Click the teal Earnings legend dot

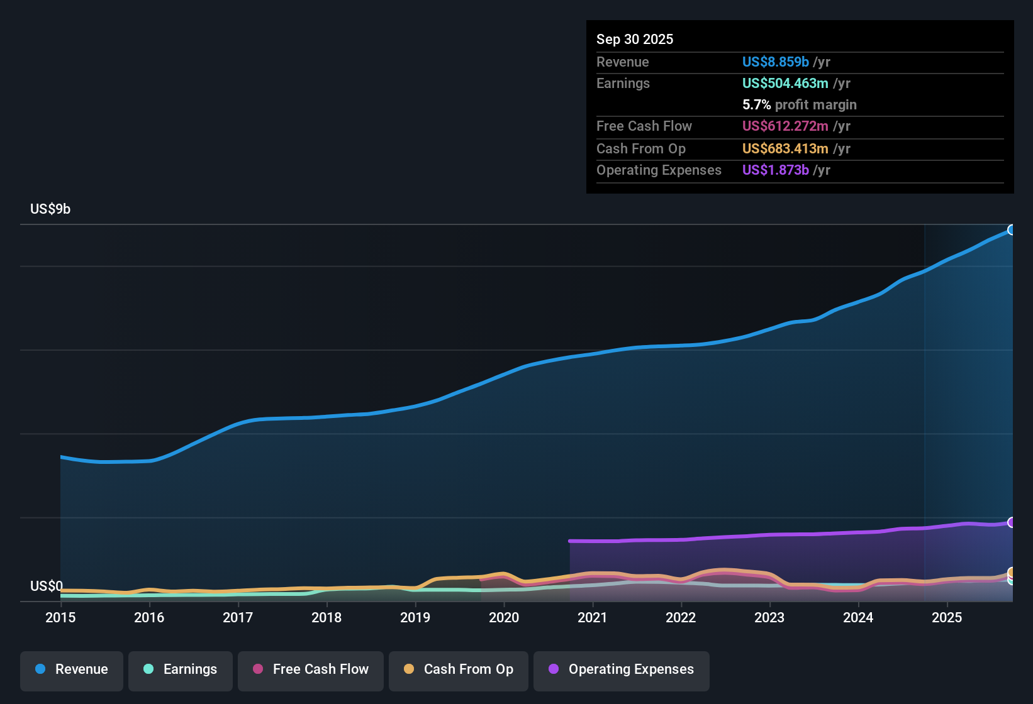click(148, 669)
